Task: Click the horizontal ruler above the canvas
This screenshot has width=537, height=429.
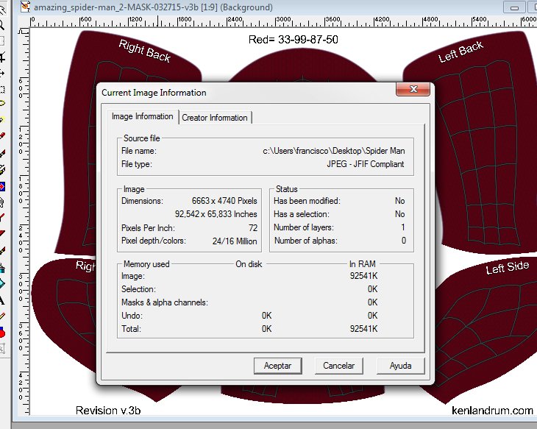Action: coord(283,21)
